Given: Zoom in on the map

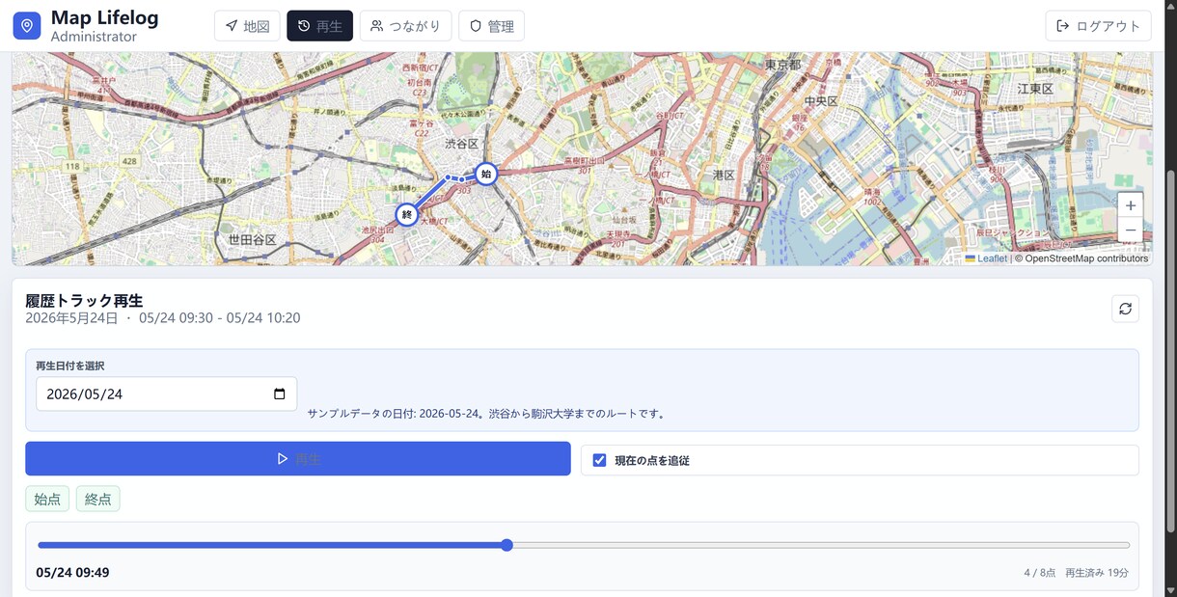Looking at the screenshot, I should click(1130, 205).
